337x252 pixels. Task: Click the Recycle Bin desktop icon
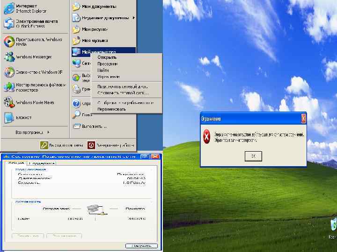(x=334, y=224)
